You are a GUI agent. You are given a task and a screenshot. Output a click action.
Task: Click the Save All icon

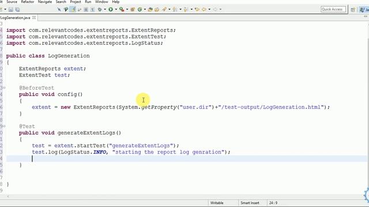(x=18, y=9)
